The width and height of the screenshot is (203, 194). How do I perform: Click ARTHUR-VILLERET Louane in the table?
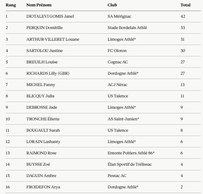53,39
